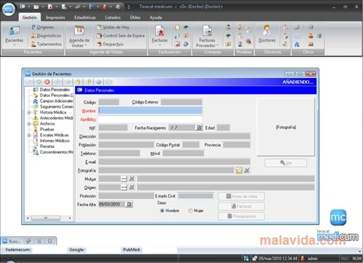The width and height of the screenshot is (363, 263).
Task: Click the red cancel icon in Gestión de Pacientes toolbar
Action: 47,82
